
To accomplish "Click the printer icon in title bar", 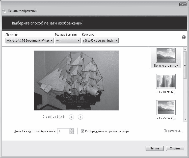I will point(4,11).
